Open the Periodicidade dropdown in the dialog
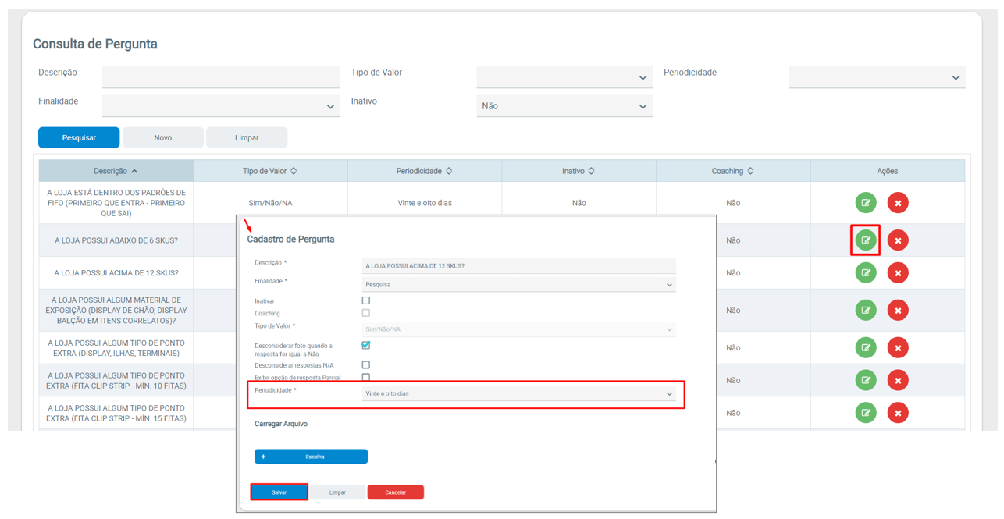This screenshot has width=1004, height=519. click(518, 394)
